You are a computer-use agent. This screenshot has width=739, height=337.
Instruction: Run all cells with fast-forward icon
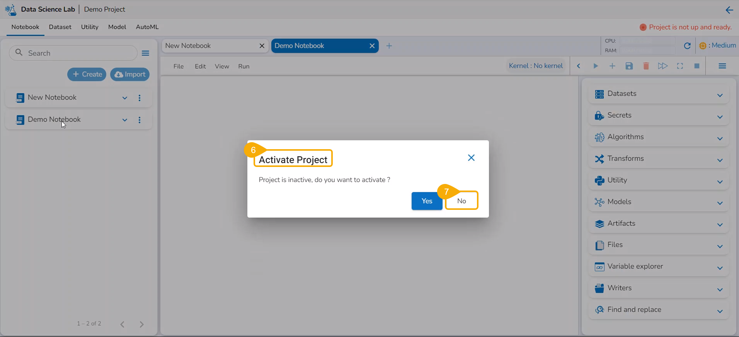click(663, 66)
